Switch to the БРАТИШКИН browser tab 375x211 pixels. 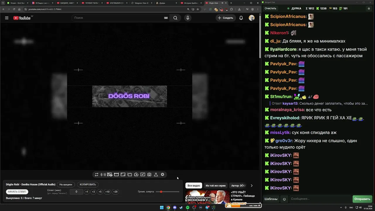[117, 3]
